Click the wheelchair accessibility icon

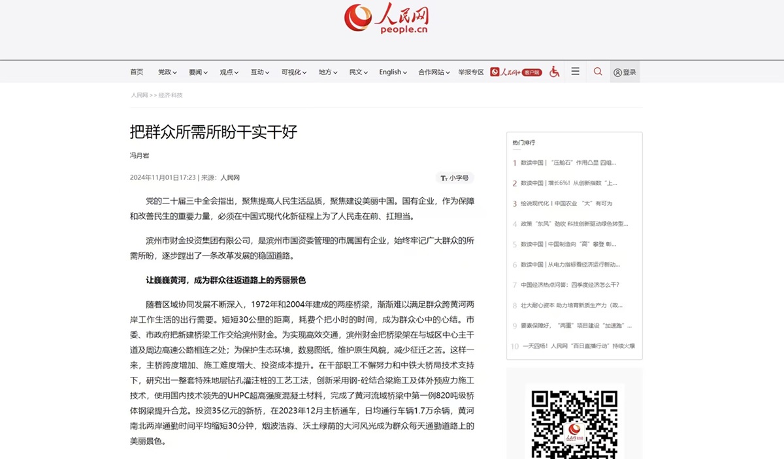(554, 72)
